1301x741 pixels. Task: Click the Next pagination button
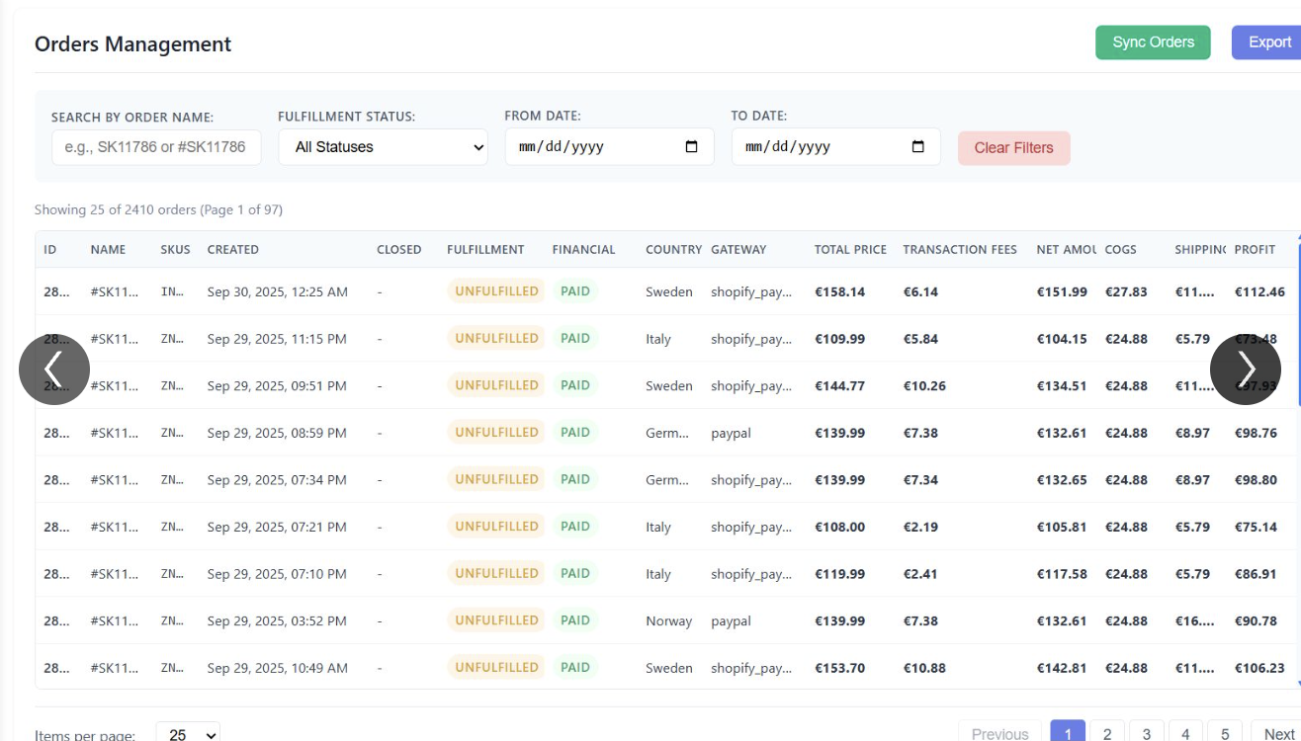tap(1277, 733)
